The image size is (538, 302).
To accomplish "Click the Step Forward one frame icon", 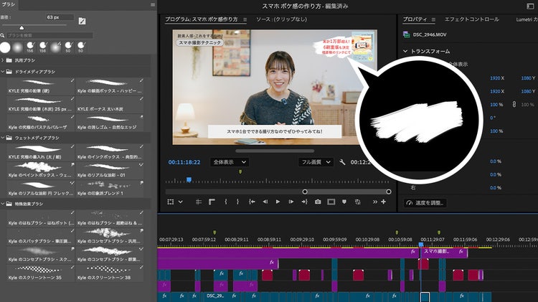I will [x=290, y=202].
